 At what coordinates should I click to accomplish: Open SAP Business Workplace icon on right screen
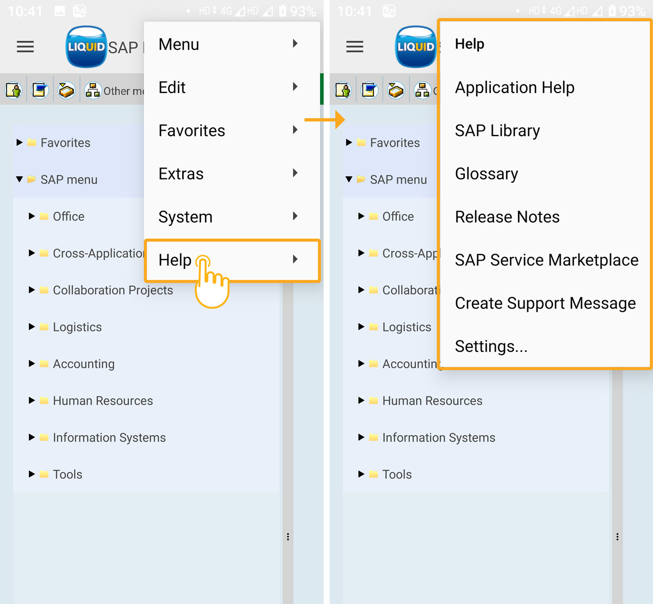click(x=396, y=90)
